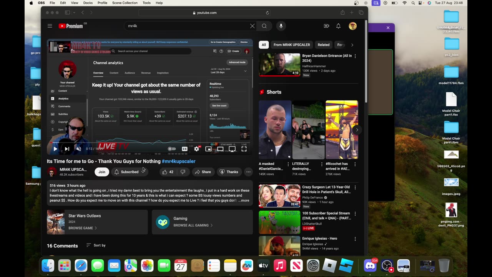Viewport: 492px width, 277px height.
Task: Open the account avatar menu
Action: (352, 26)
